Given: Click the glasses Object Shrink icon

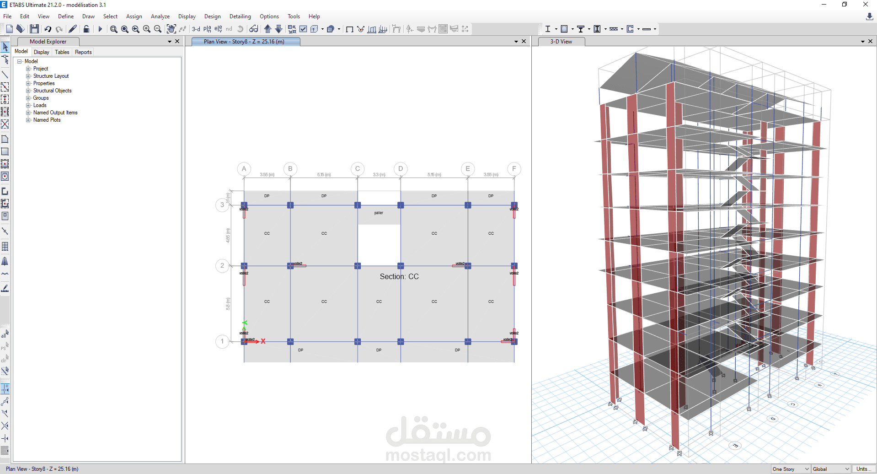Looking at the screenshot, I should coord(254,29).
